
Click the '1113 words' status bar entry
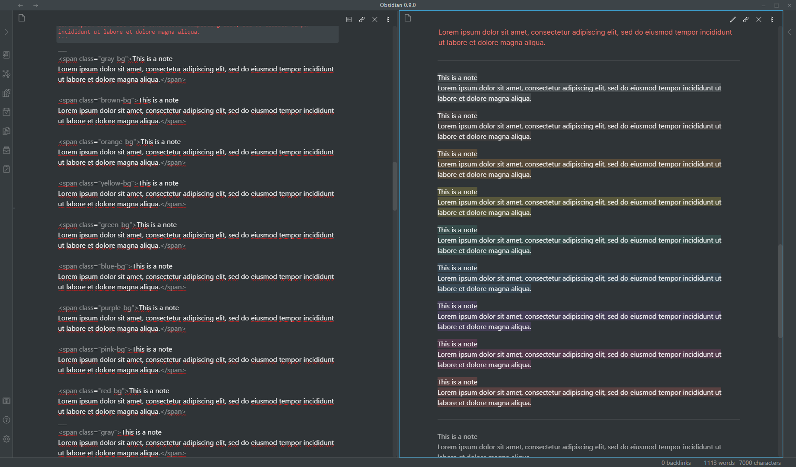pos(719,463)
